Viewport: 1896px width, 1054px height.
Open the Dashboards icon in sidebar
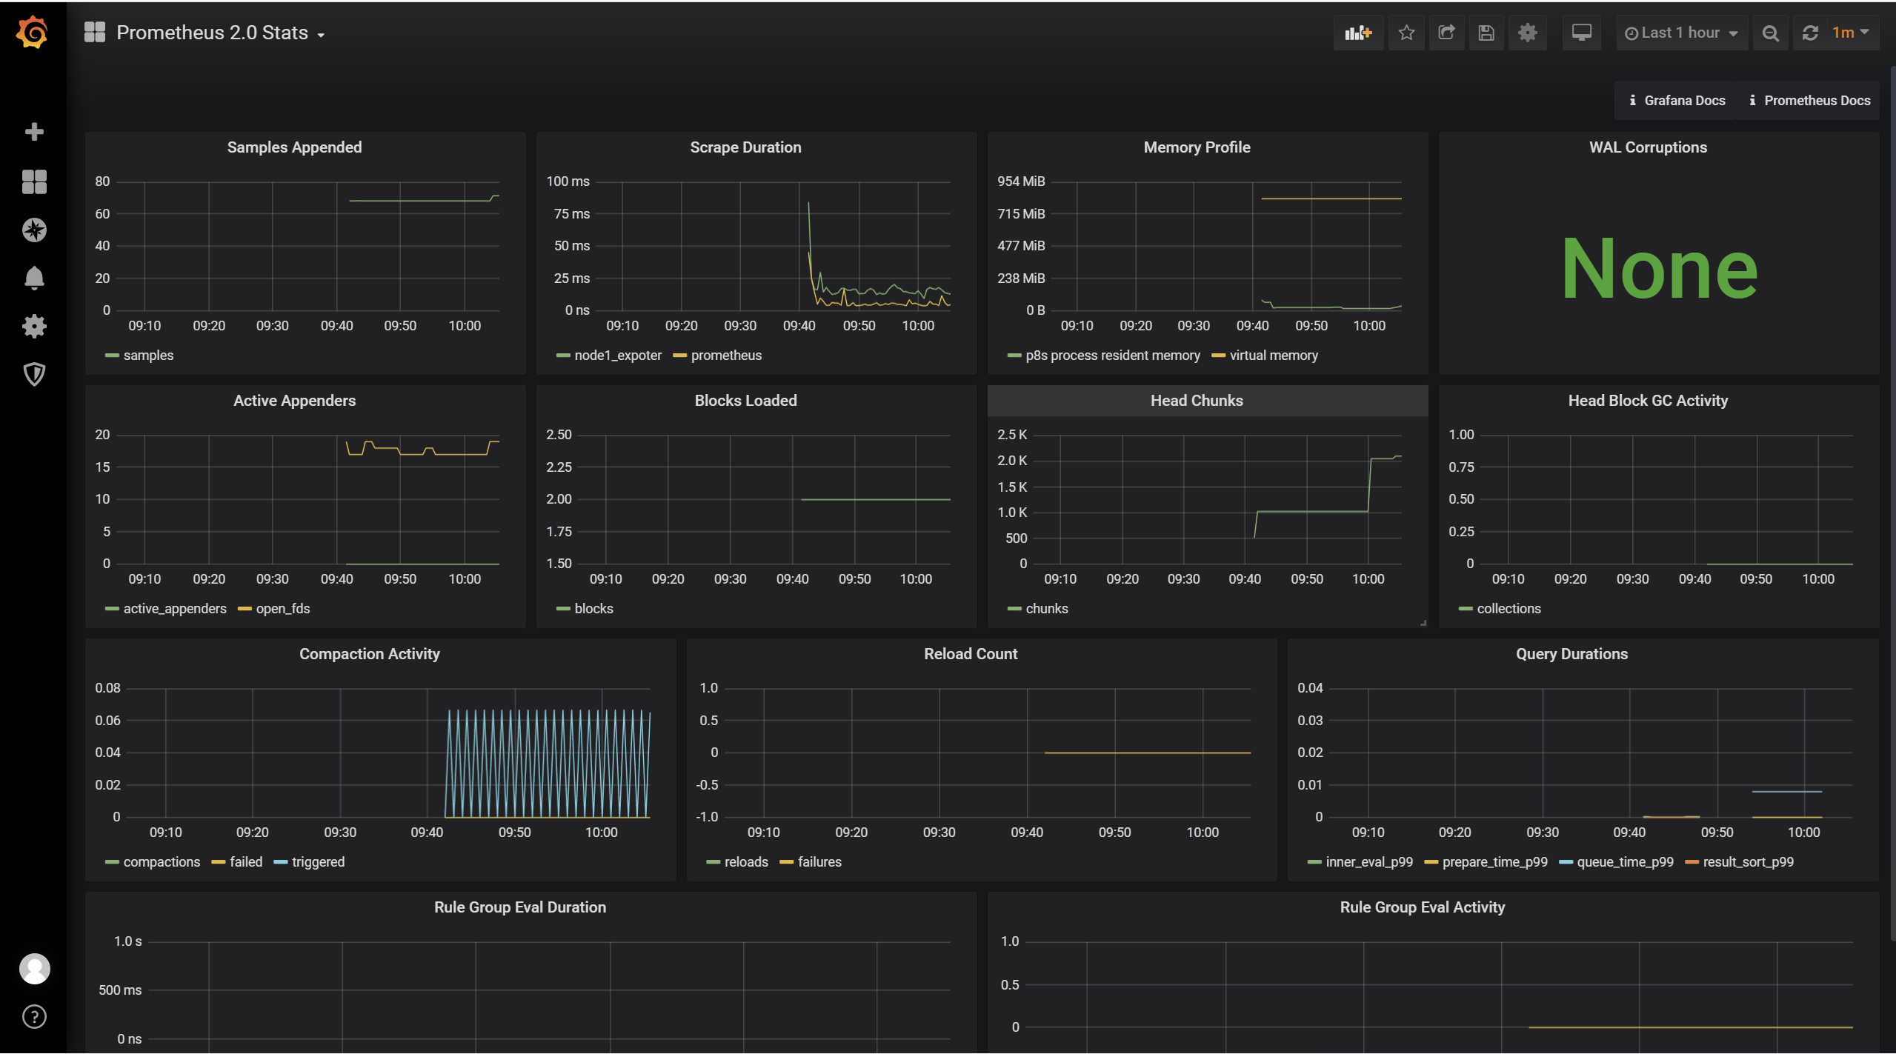pyautogui.click(x=34, y=181)
